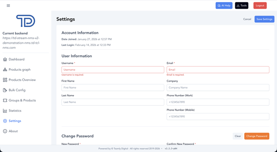Screen dimensions: 277x152
Task: Select the Phone Number (Mobile) field
Action: tap(218, 117)
